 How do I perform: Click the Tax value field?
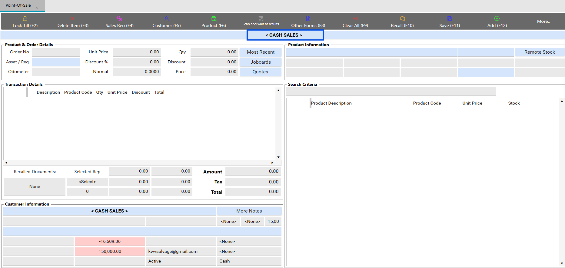pos(253,182)
